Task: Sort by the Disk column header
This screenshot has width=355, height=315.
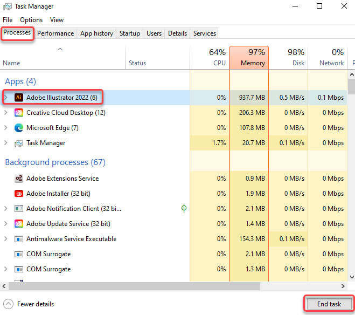Action: 288,58
